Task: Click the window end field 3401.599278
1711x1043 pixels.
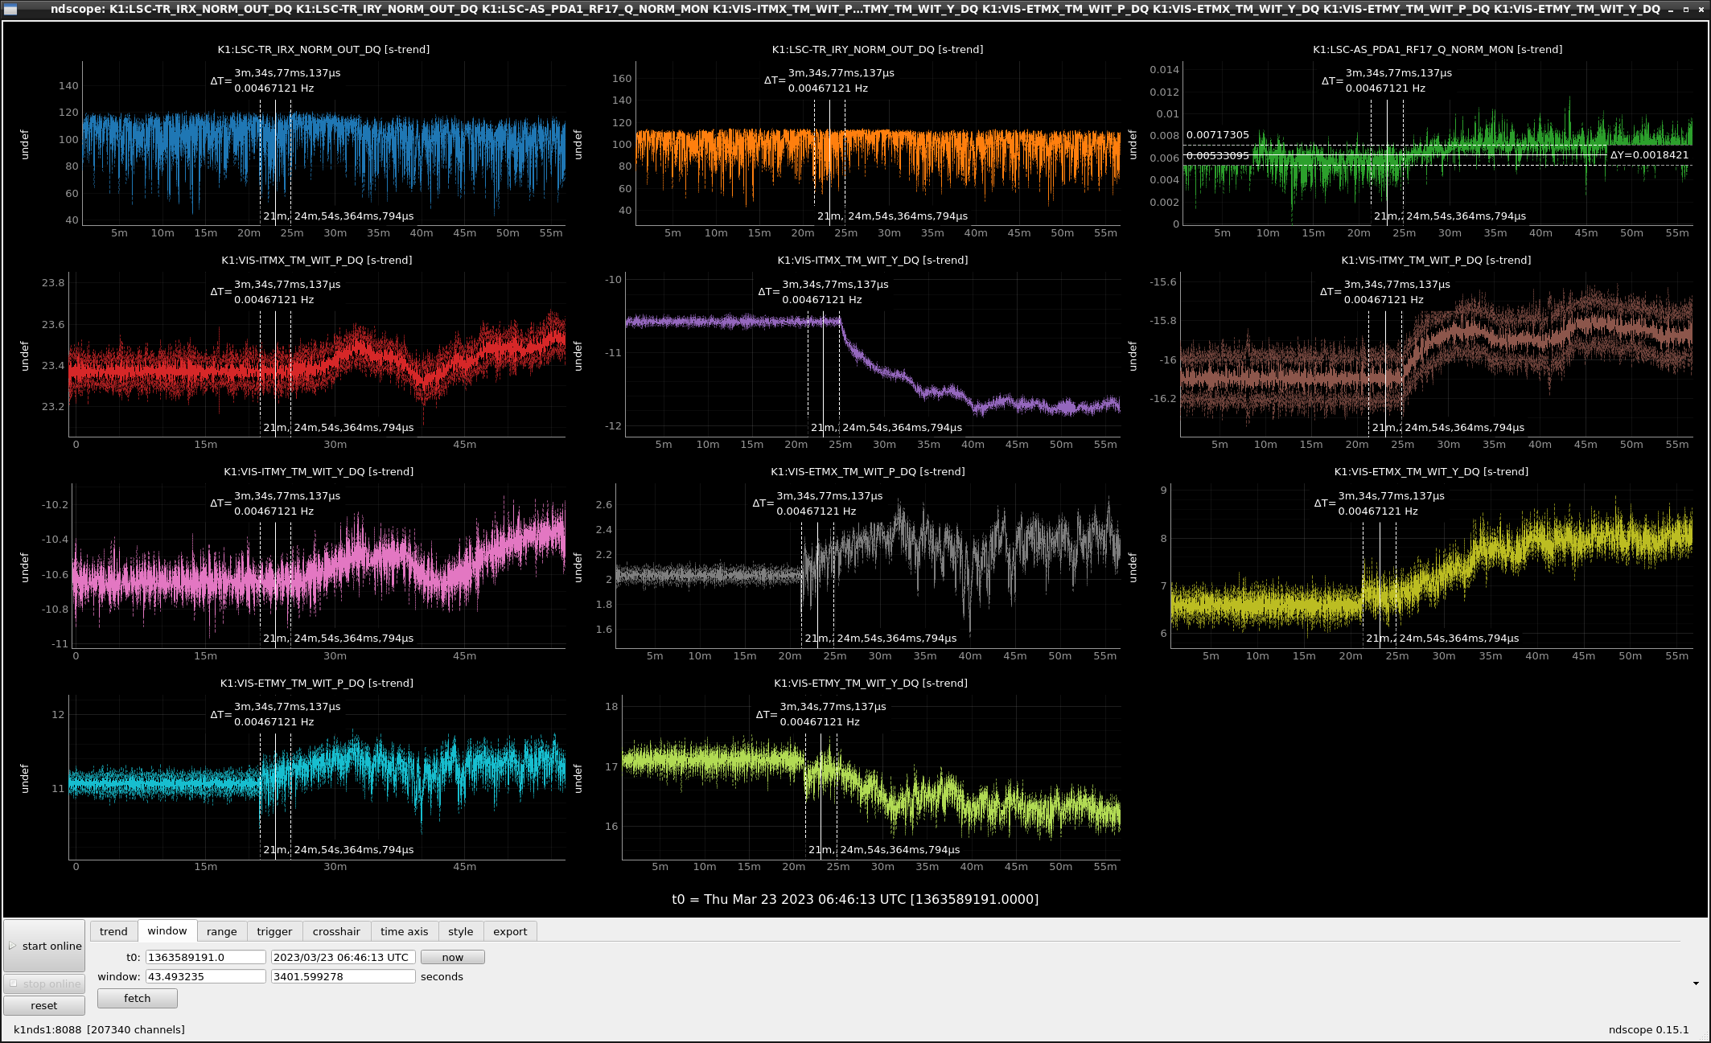Action: coord(343,976)
